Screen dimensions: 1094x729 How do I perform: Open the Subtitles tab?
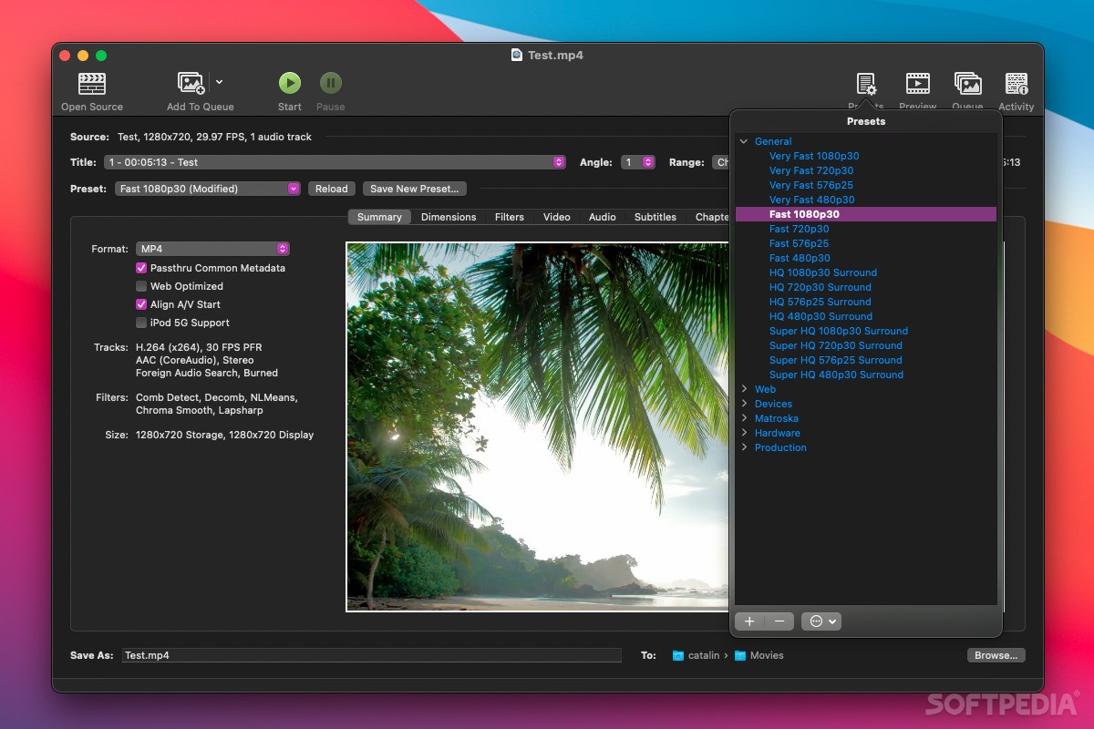655,217
